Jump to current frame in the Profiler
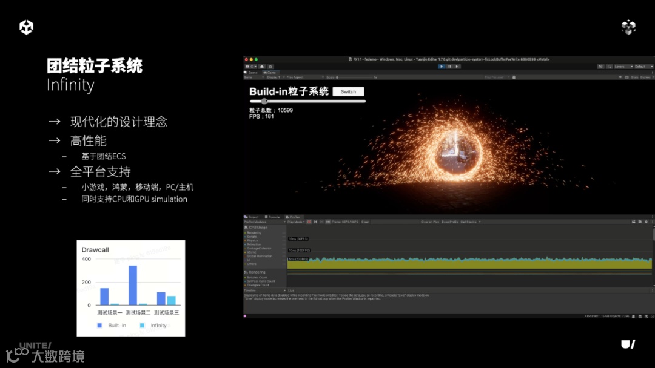655x368 pixels. tap(328, 222)
